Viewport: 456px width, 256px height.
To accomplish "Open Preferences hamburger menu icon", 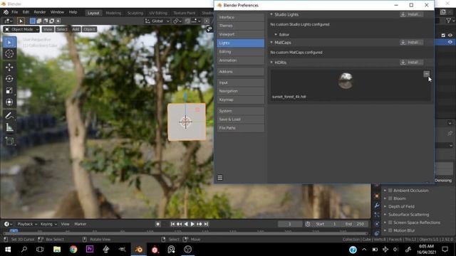I will (220, 178).
